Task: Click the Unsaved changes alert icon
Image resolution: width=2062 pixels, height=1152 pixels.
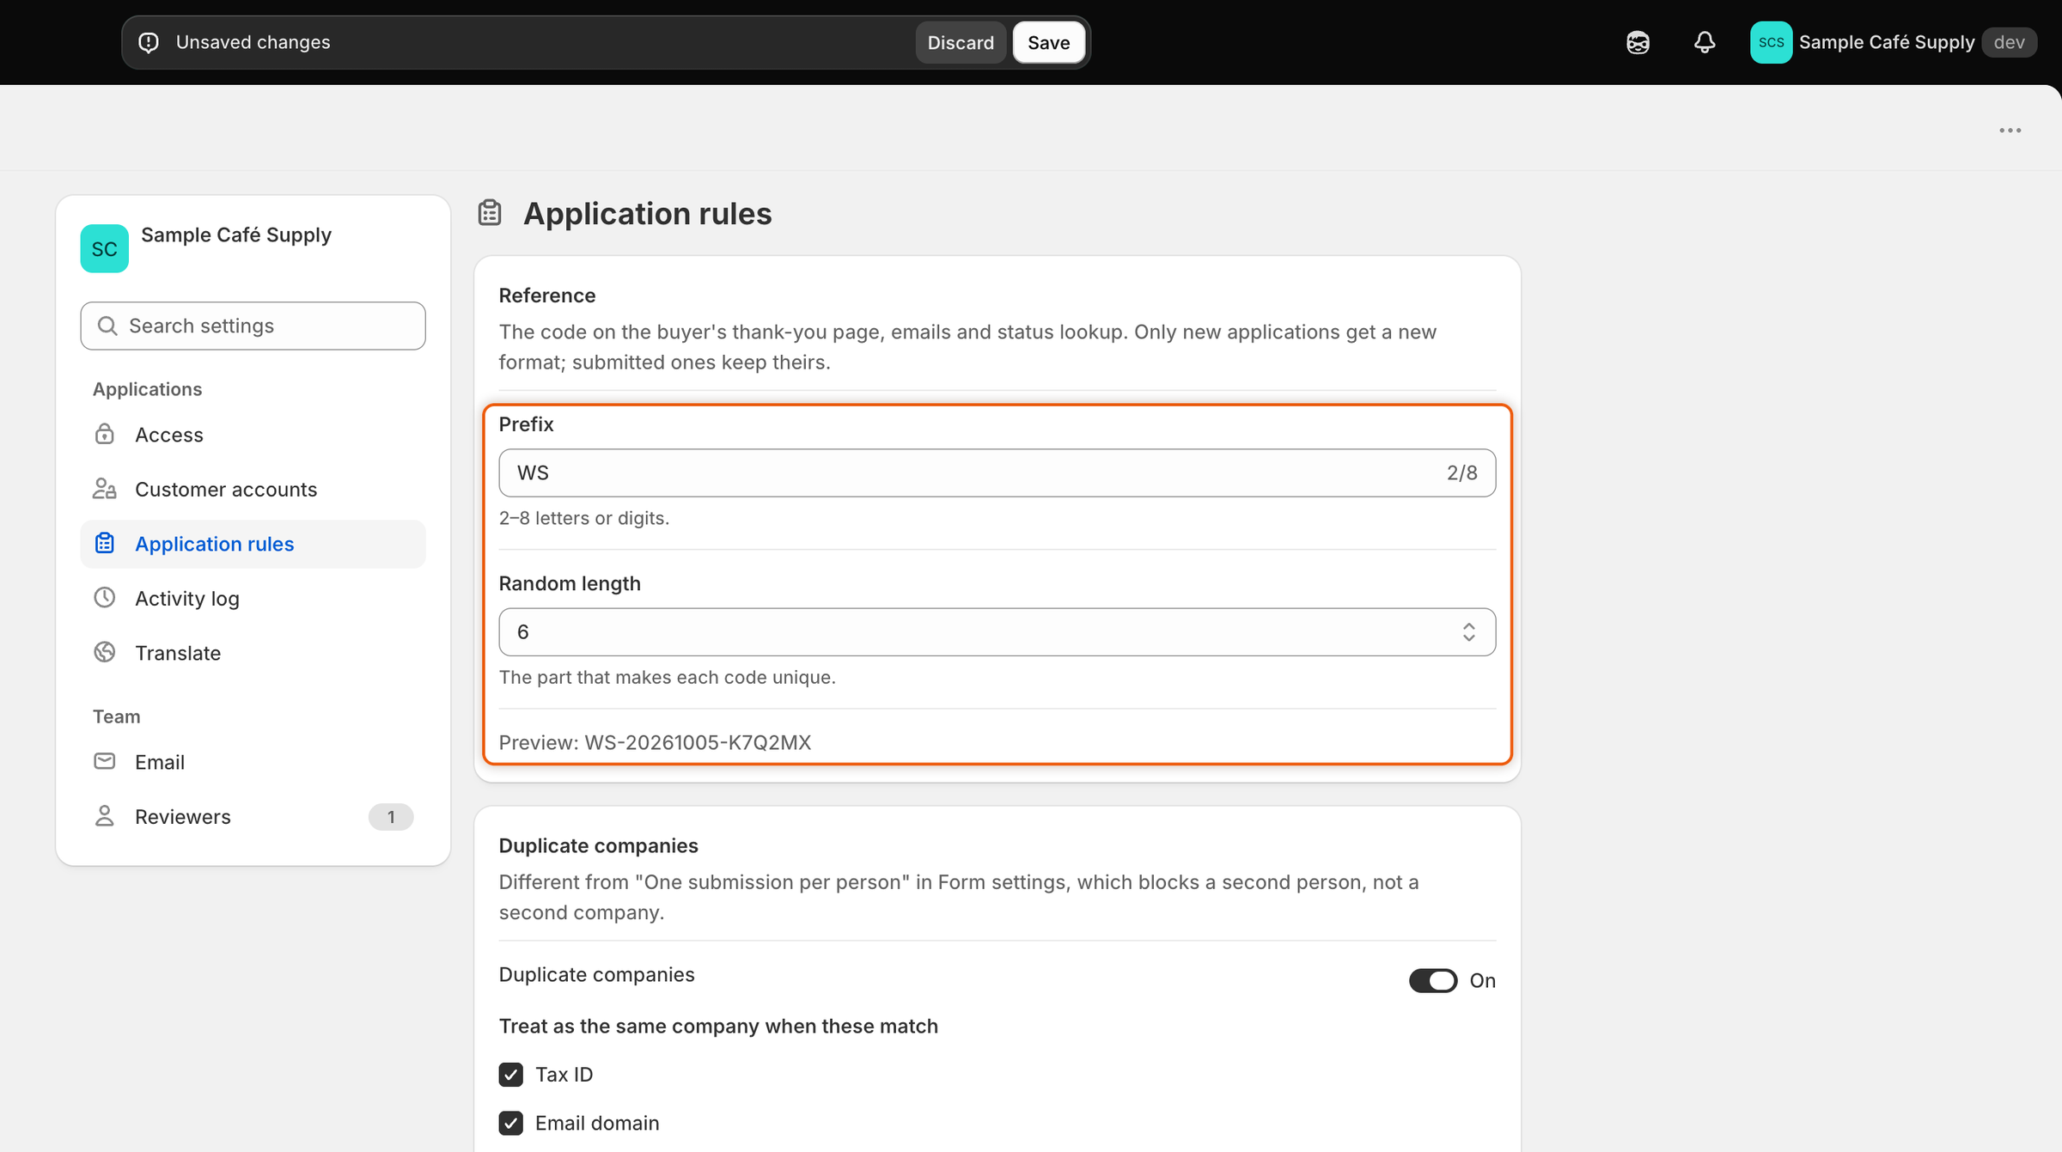Action: (x=149, y=42)
